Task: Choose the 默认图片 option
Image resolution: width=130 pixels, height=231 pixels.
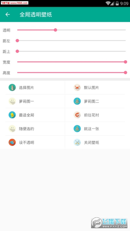Action: [x=91, y=88]
